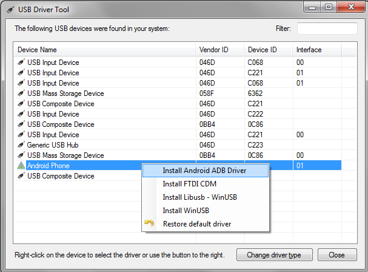The height and width of the screenshot is (272, 368).
Task: Click USB icon of the last USB Composite Device
Action: (x=21, y=176)
